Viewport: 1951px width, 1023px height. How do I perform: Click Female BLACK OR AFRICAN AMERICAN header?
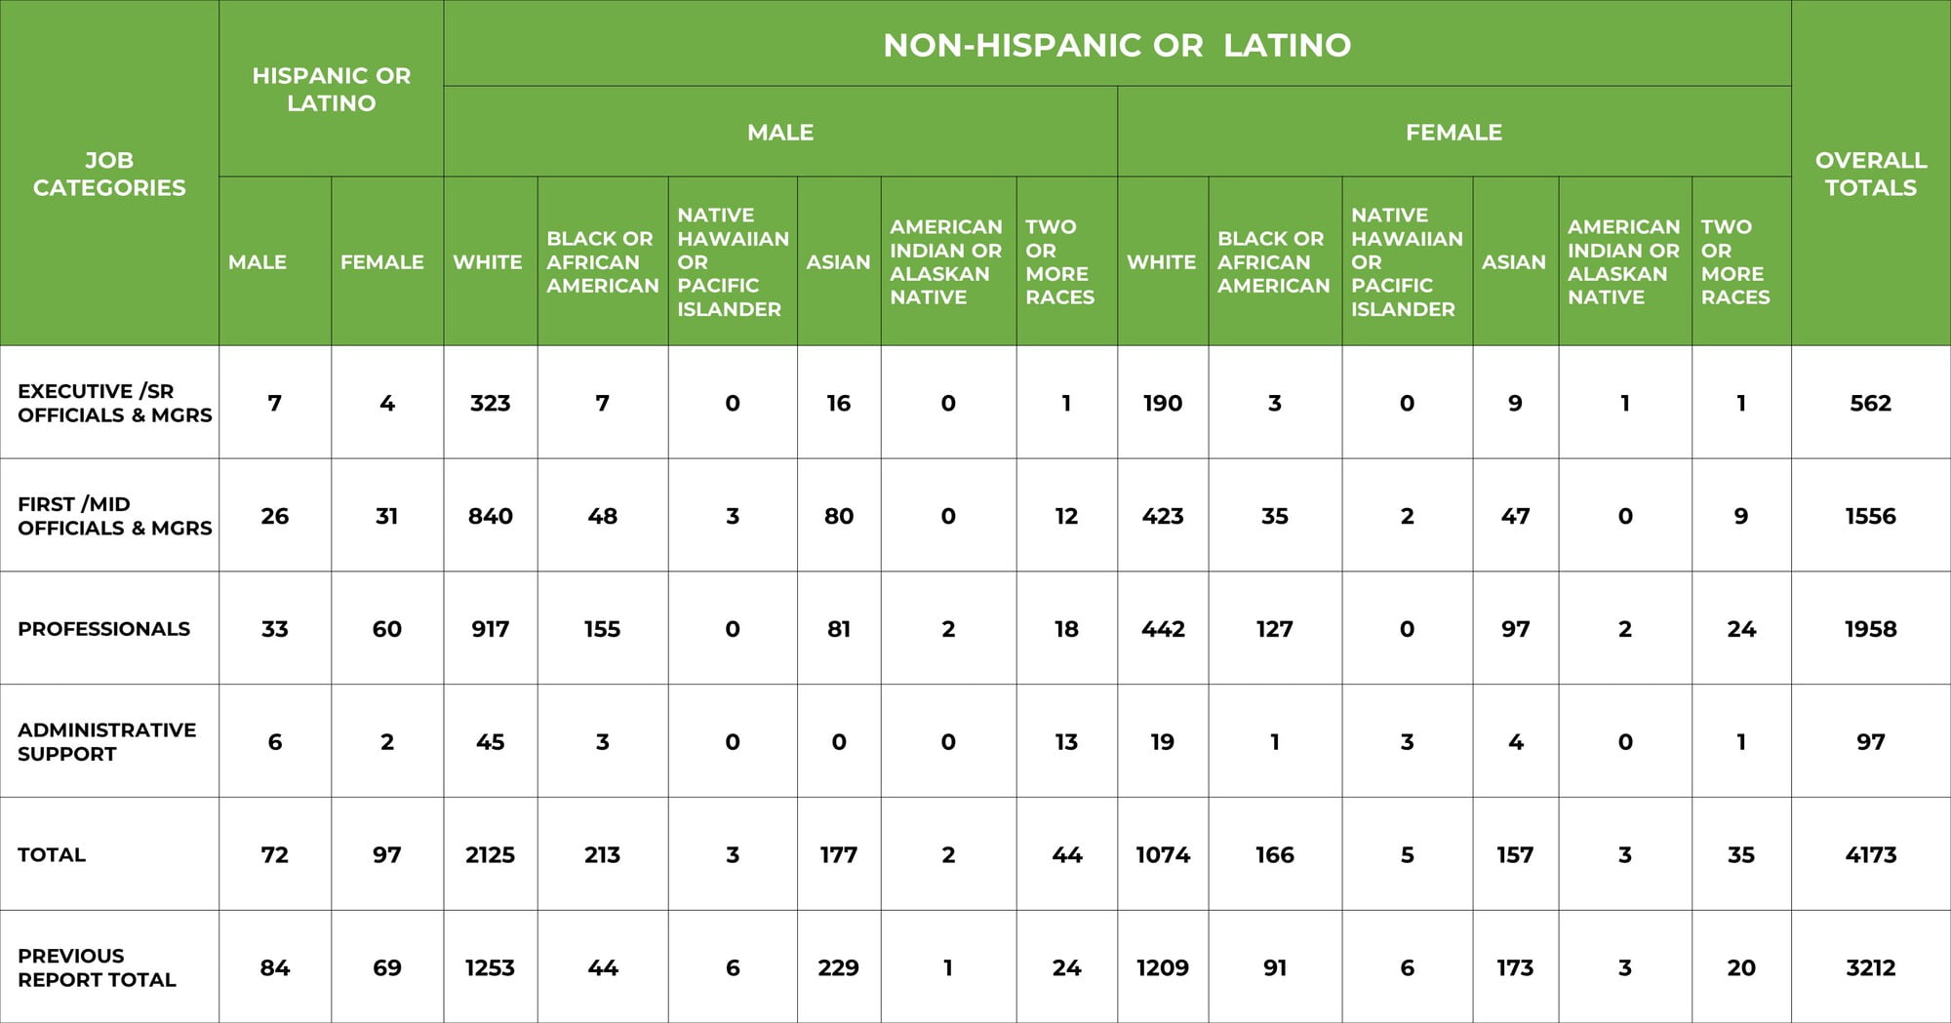tap(1274, 261)
